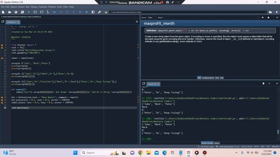Open the Edit menu

point(7,7)
